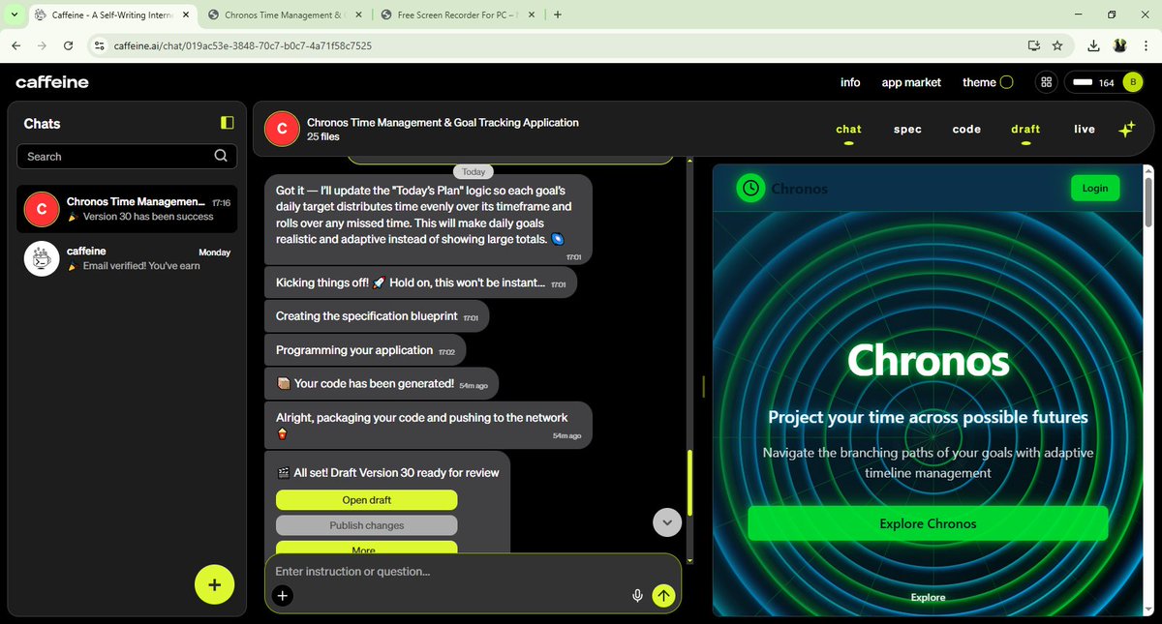Switch to the spec tab
The image size is (1162, 624).
tap(907, 129)
